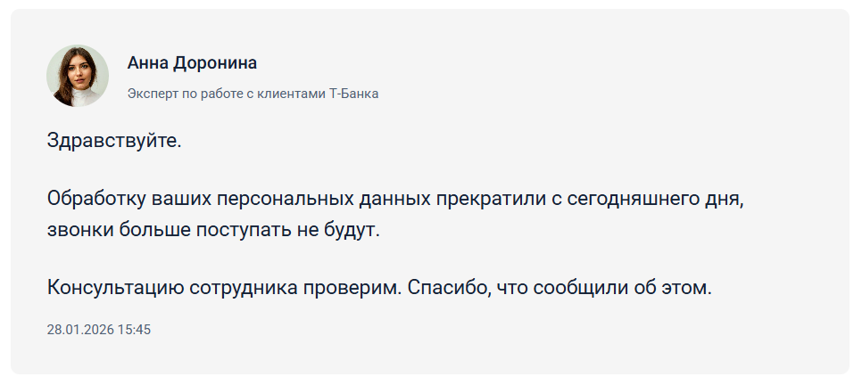The height and width of the screenshot is (385, 862).
Task: Click Анна Доронина's profile avatar
Action: pyautogui.click(x=78, y=76)
